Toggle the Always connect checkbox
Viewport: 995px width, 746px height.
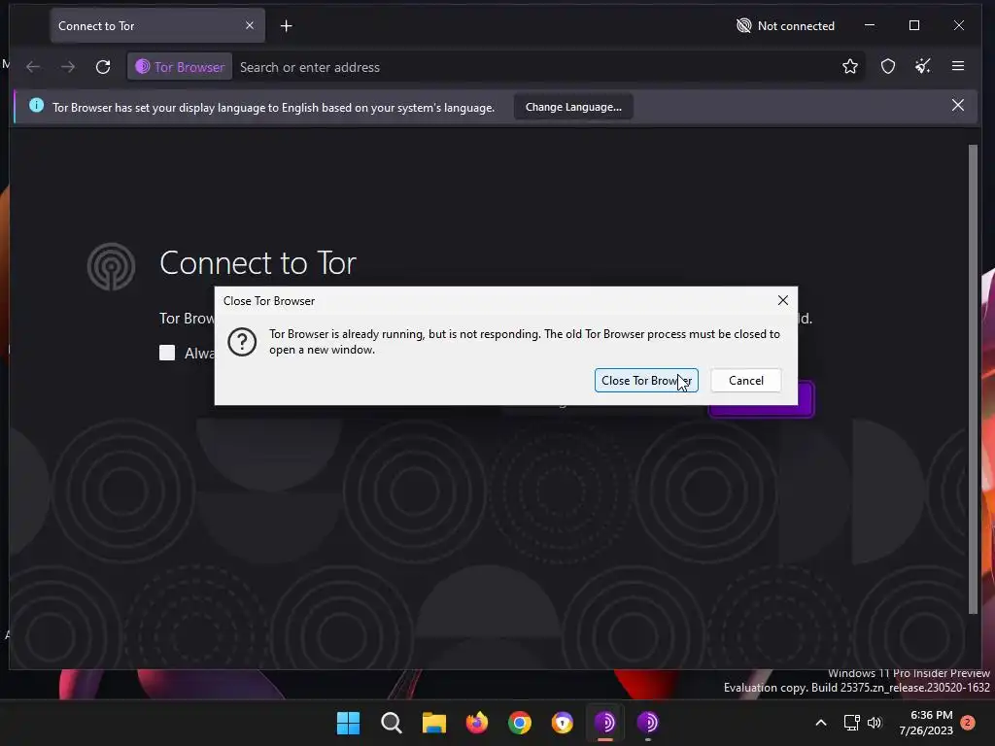(167, 353)
